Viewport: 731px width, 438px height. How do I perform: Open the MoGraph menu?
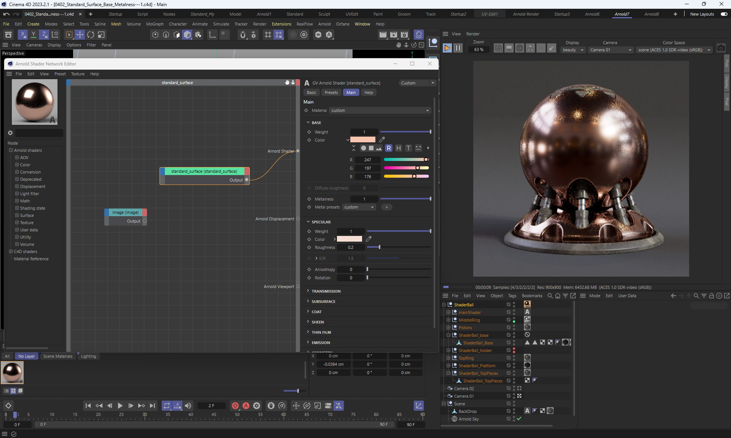coord(155,24)
